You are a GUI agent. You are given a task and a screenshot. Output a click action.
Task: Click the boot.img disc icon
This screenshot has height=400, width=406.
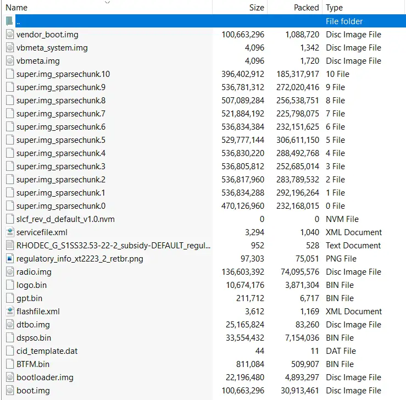[10, 391]
